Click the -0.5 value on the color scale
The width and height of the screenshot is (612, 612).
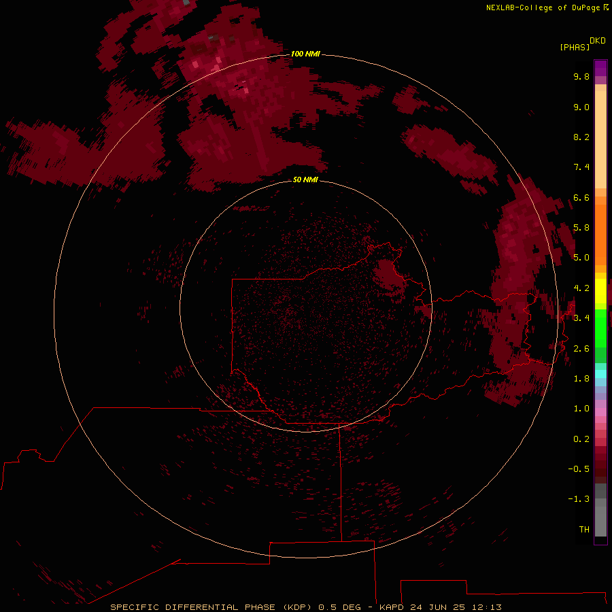pos(579,469)
